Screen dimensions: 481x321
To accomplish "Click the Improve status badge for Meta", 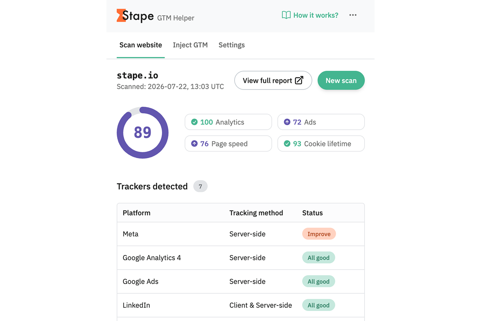I will point(319,234).
